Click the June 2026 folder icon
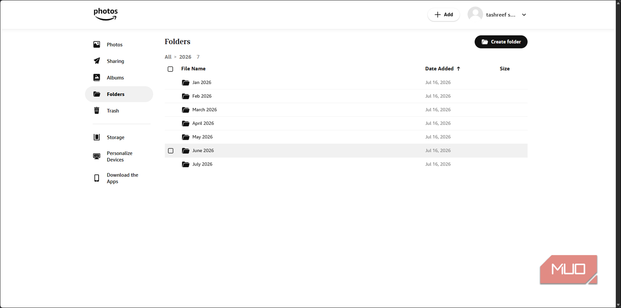The image size is (621, 308). [x=186, y=150]
